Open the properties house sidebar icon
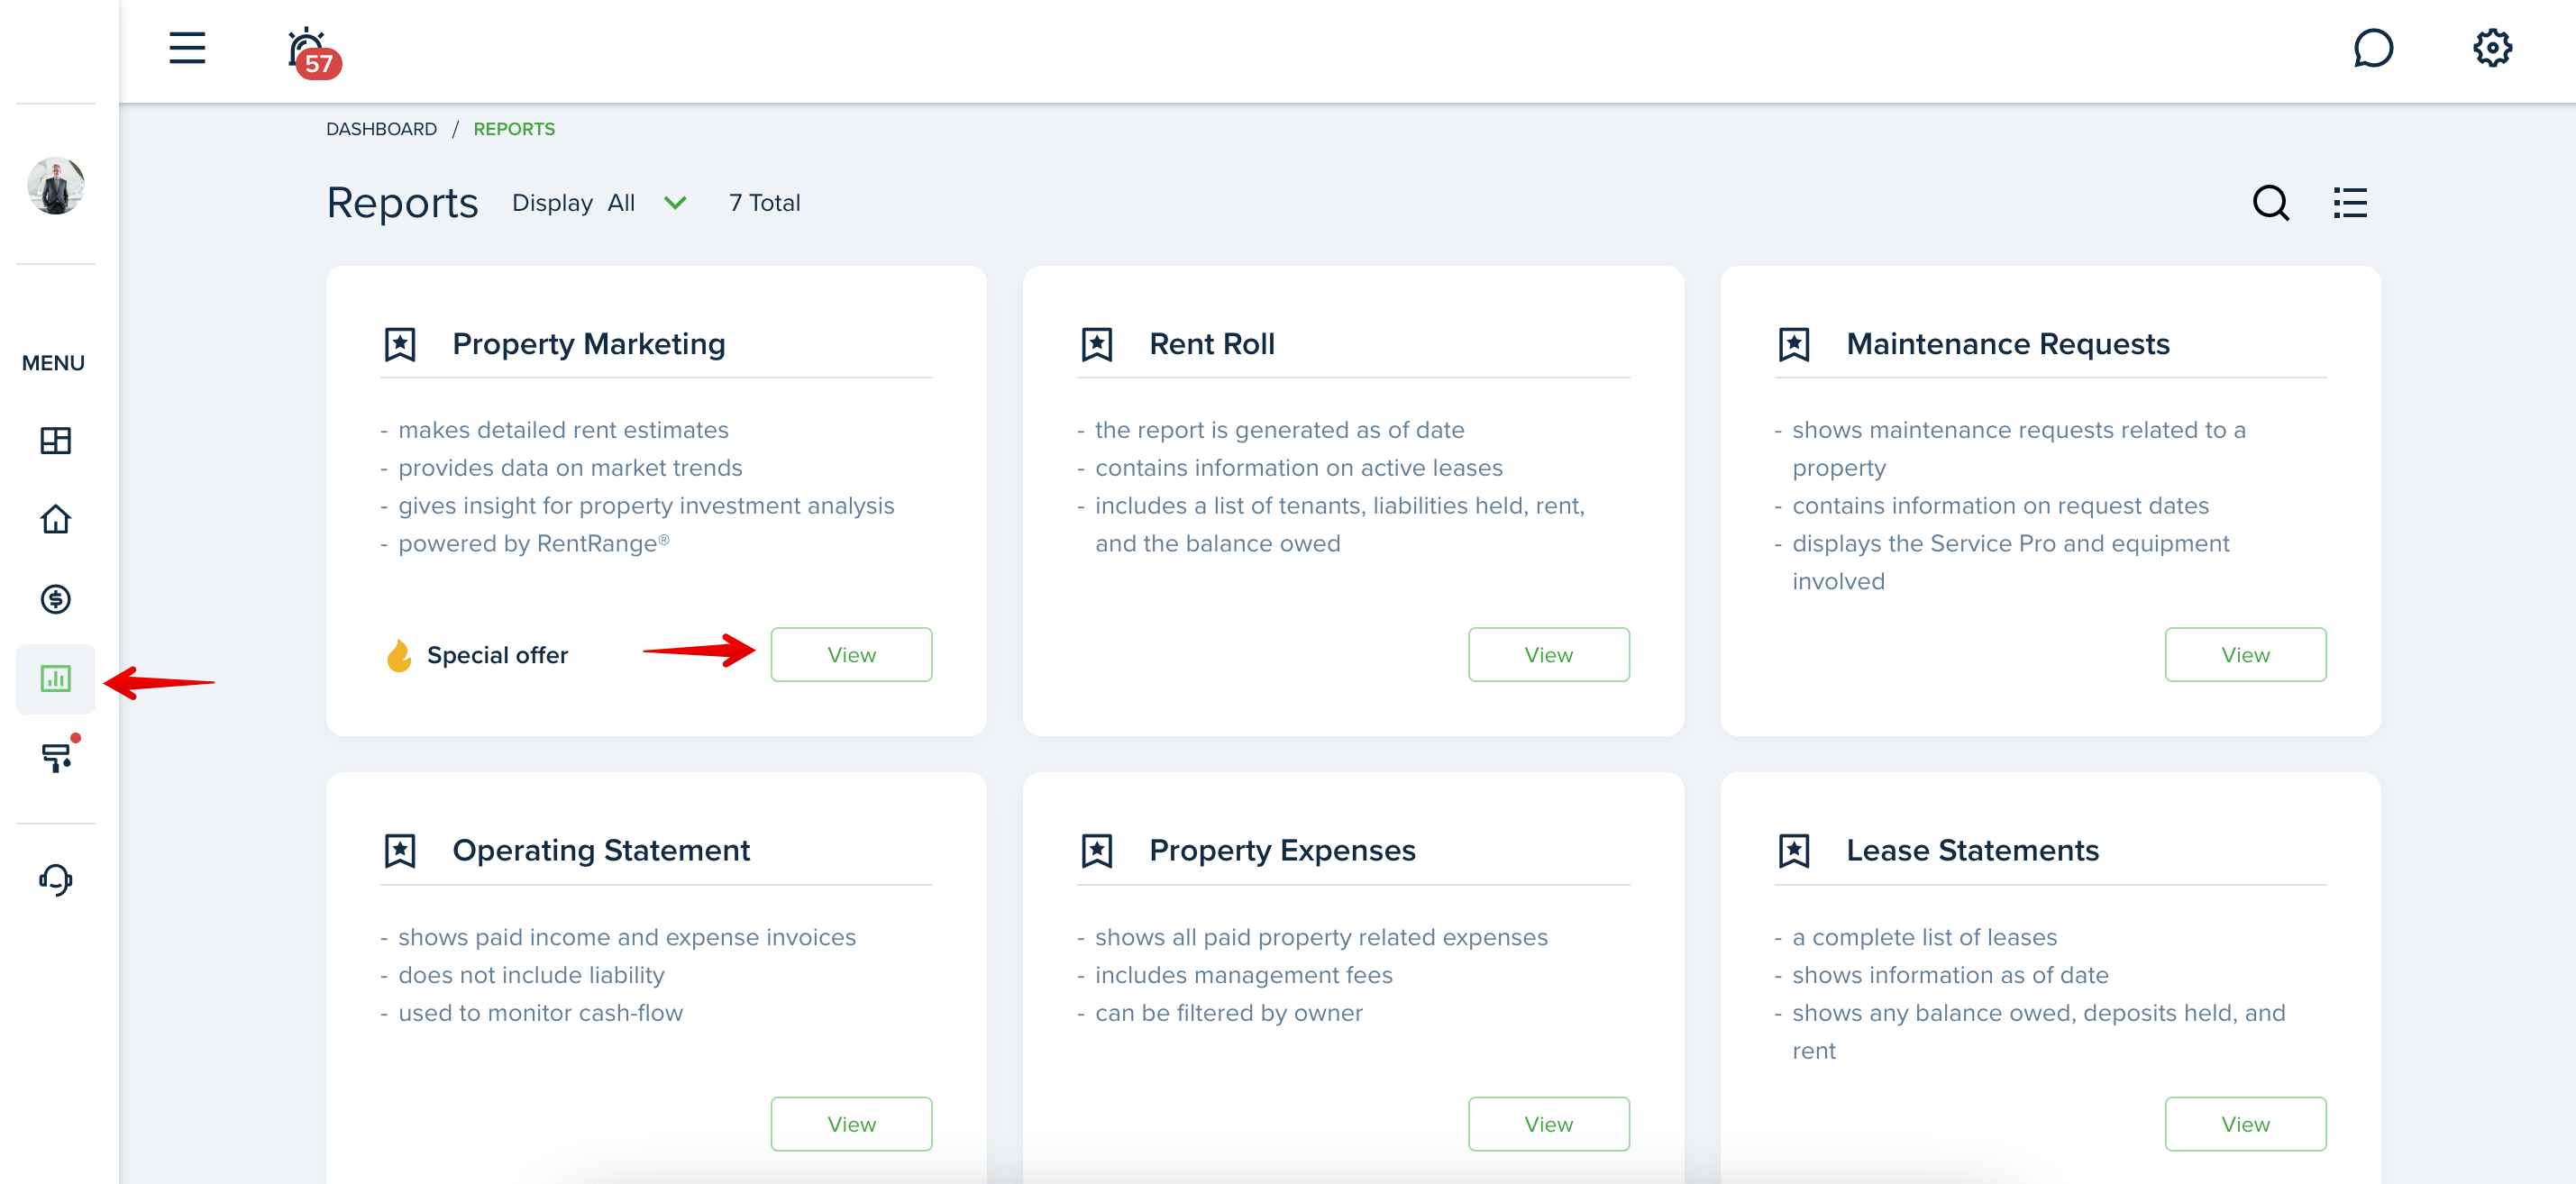The image size is (2576, 1184). (x=55, y=519)
